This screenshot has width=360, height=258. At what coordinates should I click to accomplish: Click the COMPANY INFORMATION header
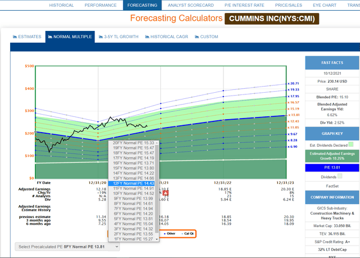[332, 197]
